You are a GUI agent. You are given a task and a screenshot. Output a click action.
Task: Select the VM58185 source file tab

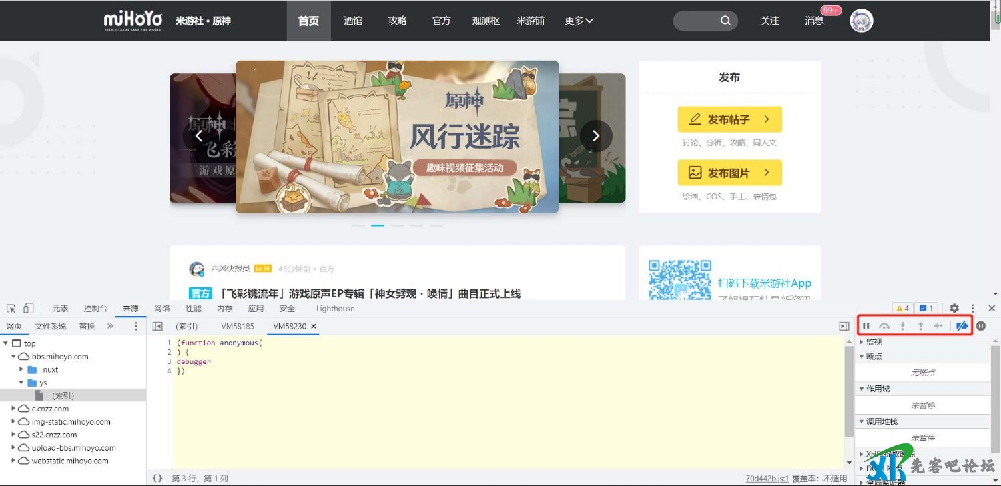(238, 326)
